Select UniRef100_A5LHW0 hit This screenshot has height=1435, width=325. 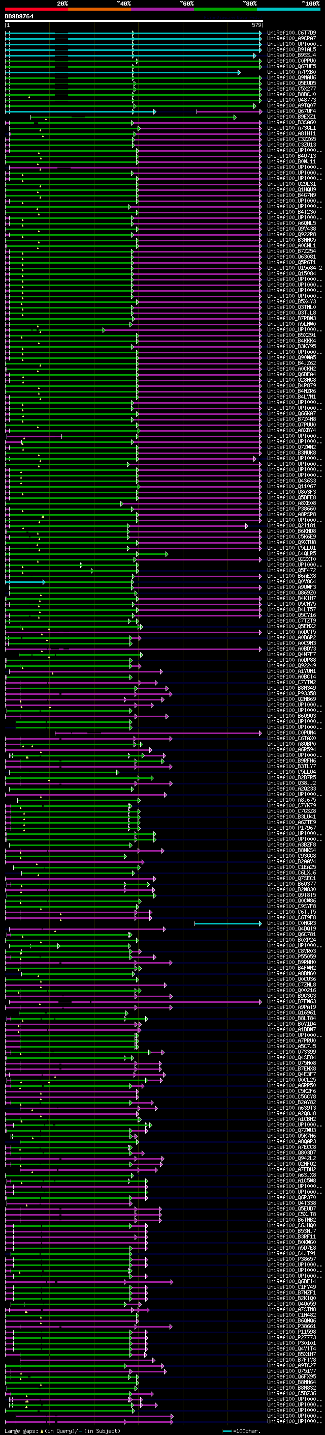tap(291, 324)
